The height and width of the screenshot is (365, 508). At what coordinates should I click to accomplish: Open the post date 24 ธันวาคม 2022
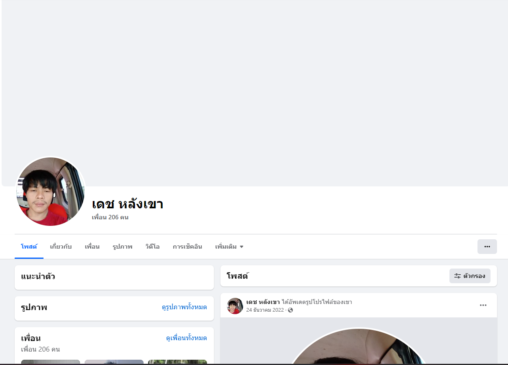(x=265, y=310)
